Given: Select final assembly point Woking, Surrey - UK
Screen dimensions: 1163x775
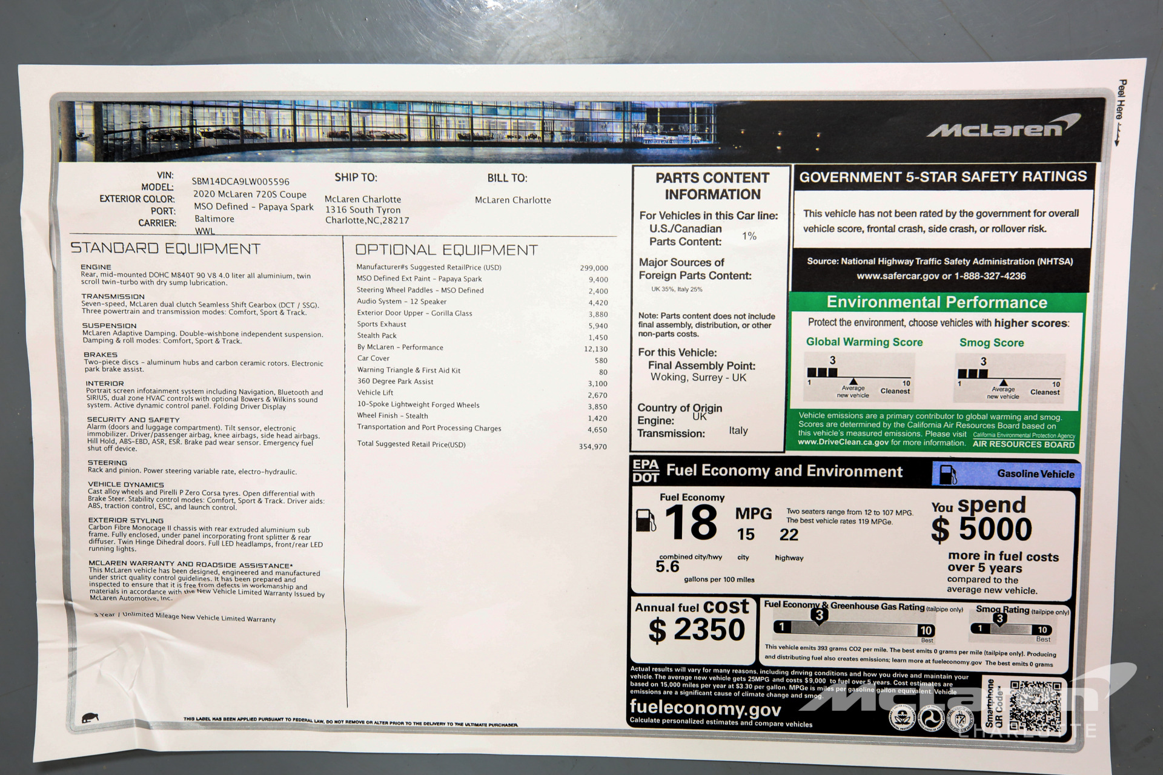Looking at the screenshot, I should pos(698,377).
